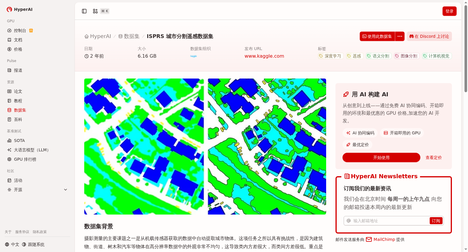Open the www.kaggle.com link
Image resolution: width=468 pixels, height=252 pixels.
coord(264,56)
